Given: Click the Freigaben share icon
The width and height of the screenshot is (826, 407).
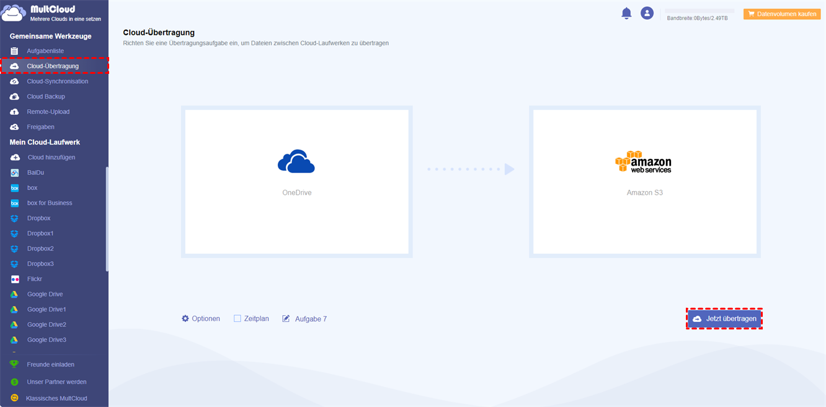Looking at the screenshot, I should (14, 127).
